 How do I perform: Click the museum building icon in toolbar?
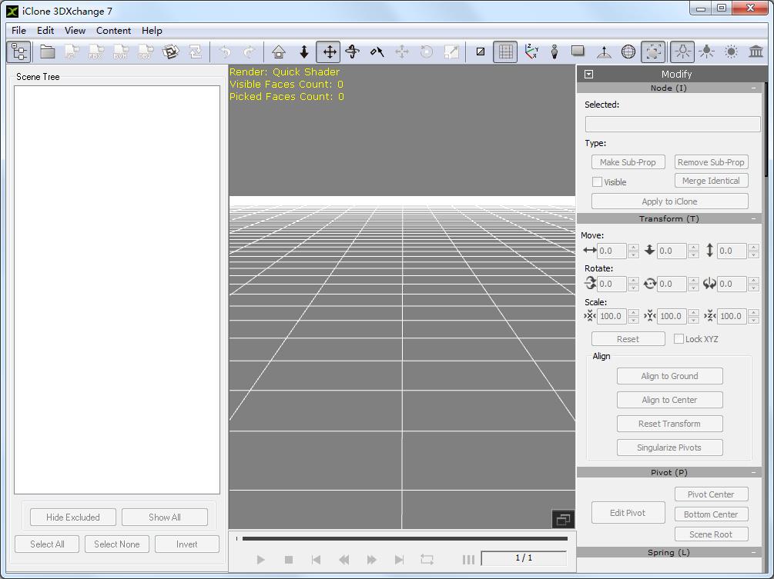coord(756,52)
